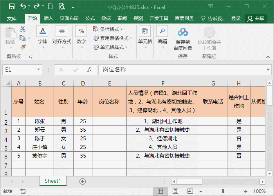This screenshot has height=196, width=274.
Task: Switch to Page Break Preview icon
Action: [190, 191]
